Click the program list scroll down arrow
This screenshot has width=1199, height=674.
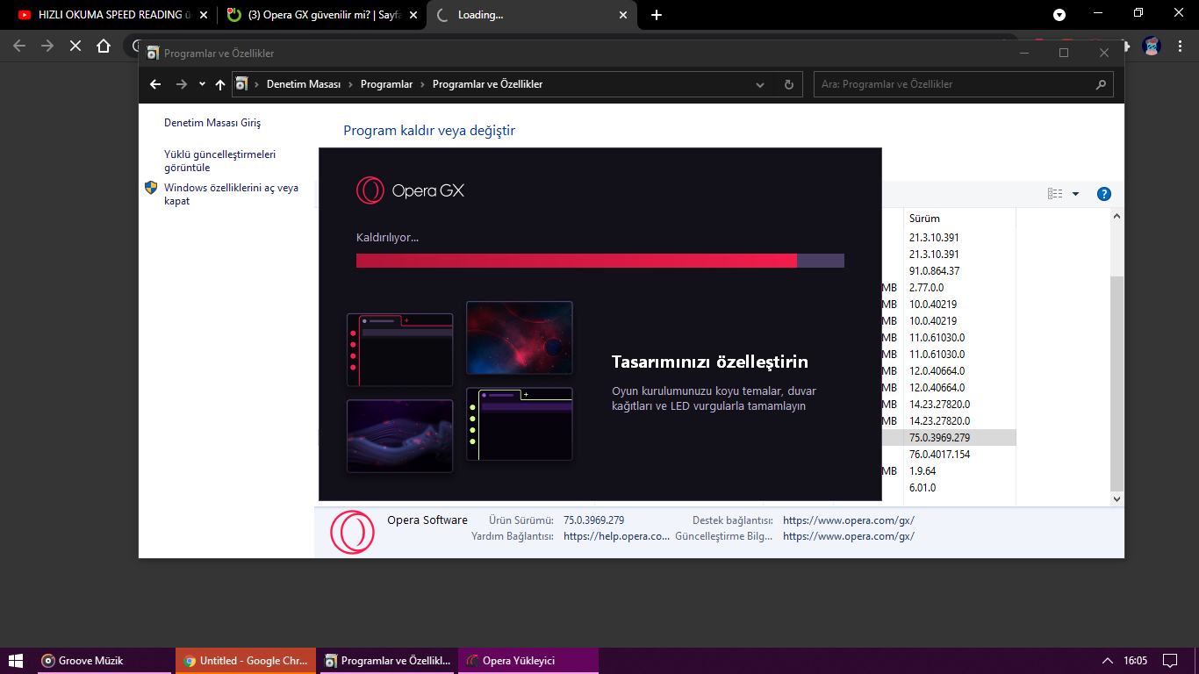[1116, 498]
